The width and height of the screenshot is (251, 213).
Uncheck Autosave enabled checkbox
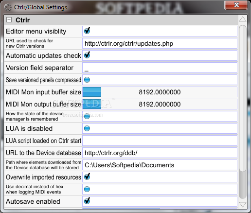87,201
